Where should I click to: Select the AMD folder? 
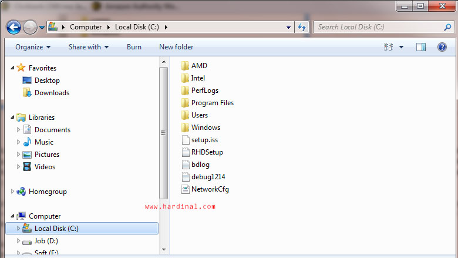tap(194, 66)
